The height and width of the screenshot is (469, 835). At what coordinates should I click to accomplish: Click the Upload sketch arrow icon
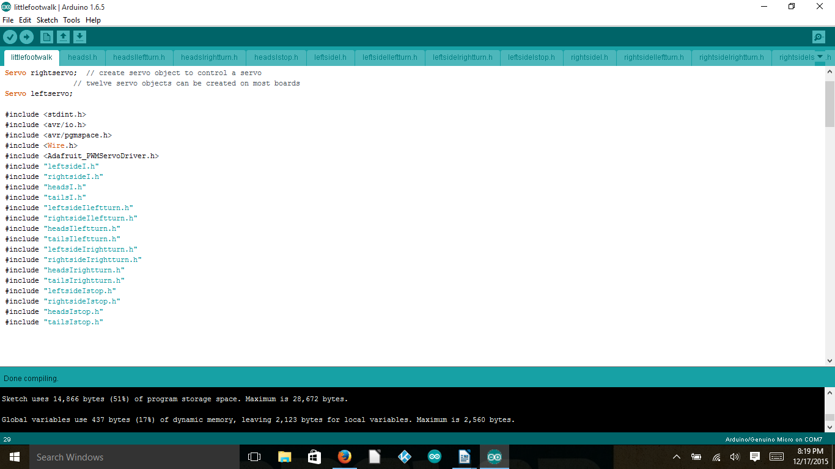coord(26,37)
